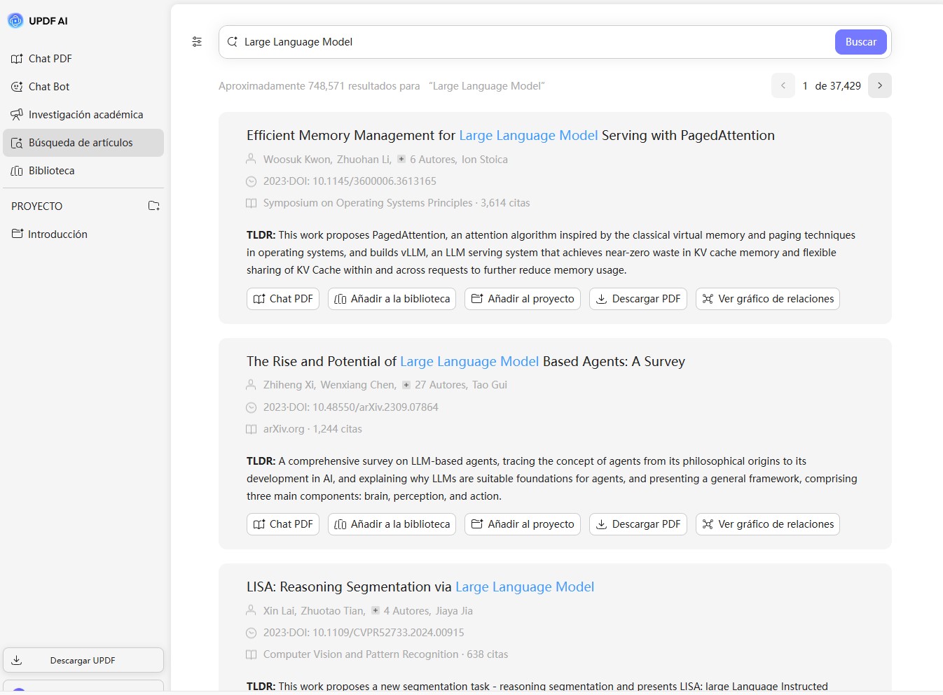Image resolution: width=943 pixels, height=695 pixels.
Task: Open the search filter settings icon
Action: (x=197, y=42)
